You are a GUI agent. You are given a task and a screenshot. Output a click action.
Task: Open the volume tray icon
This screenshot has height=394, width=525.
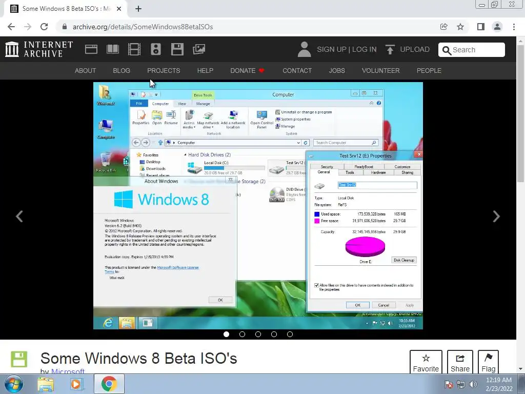[x=473, y=384]
